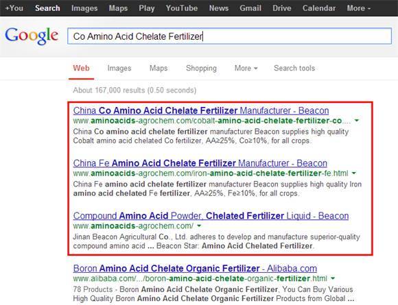This screenshot has height=305, width=398.
Task: Open YouTube from the top bar
Action: point(182,8)
